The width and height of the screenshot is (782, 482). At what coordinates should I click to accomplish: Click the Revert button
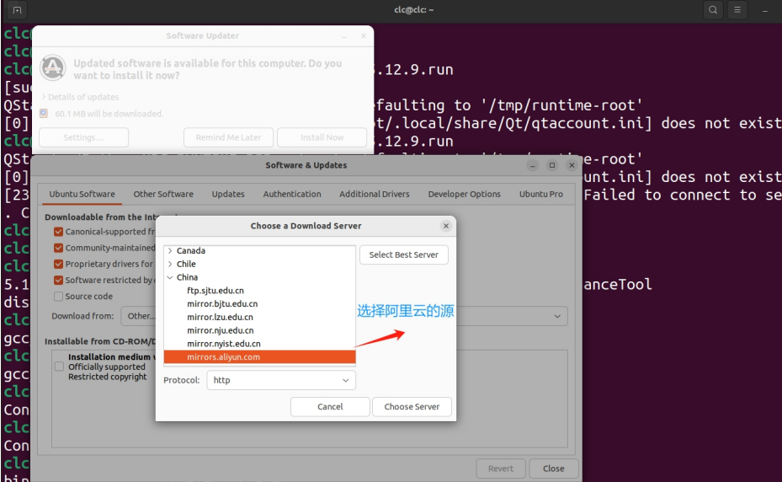(501, 469)
